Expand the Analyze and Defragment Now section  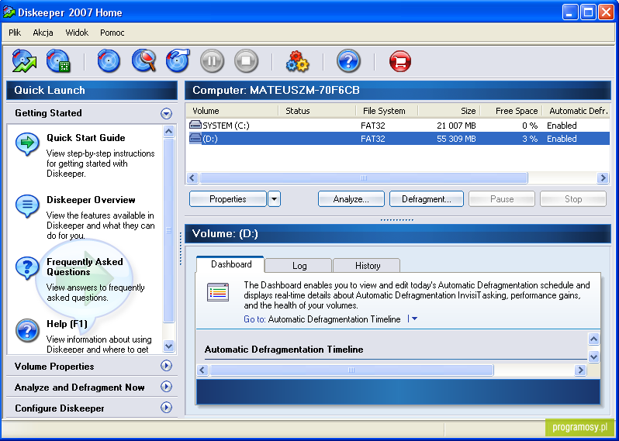click(x=166, y=387)
